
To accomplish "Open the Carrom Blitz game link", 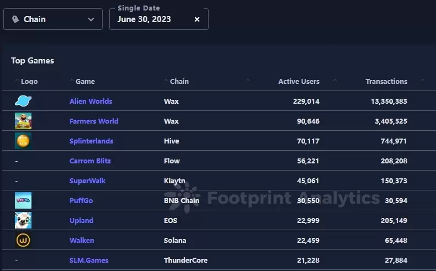I will 90,161.
